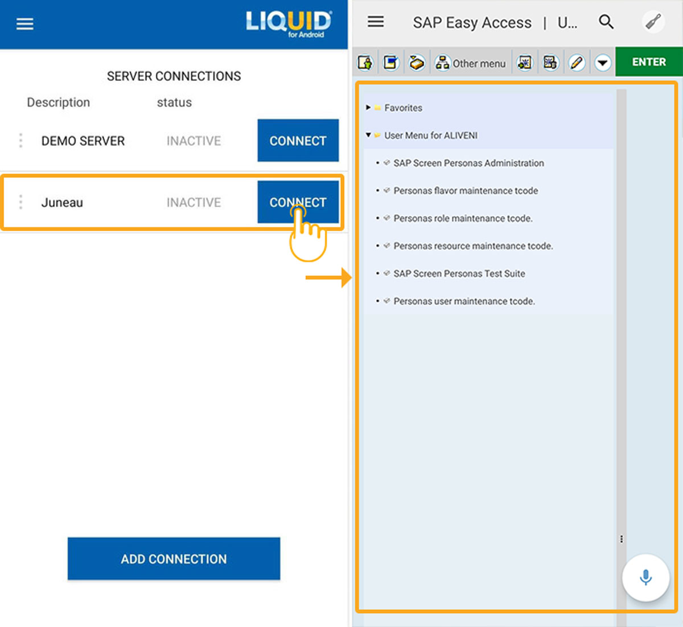Click the SAP menu toolbar icon
The height and width of the screenshot is (627, 683).
(x=390, y=63)
